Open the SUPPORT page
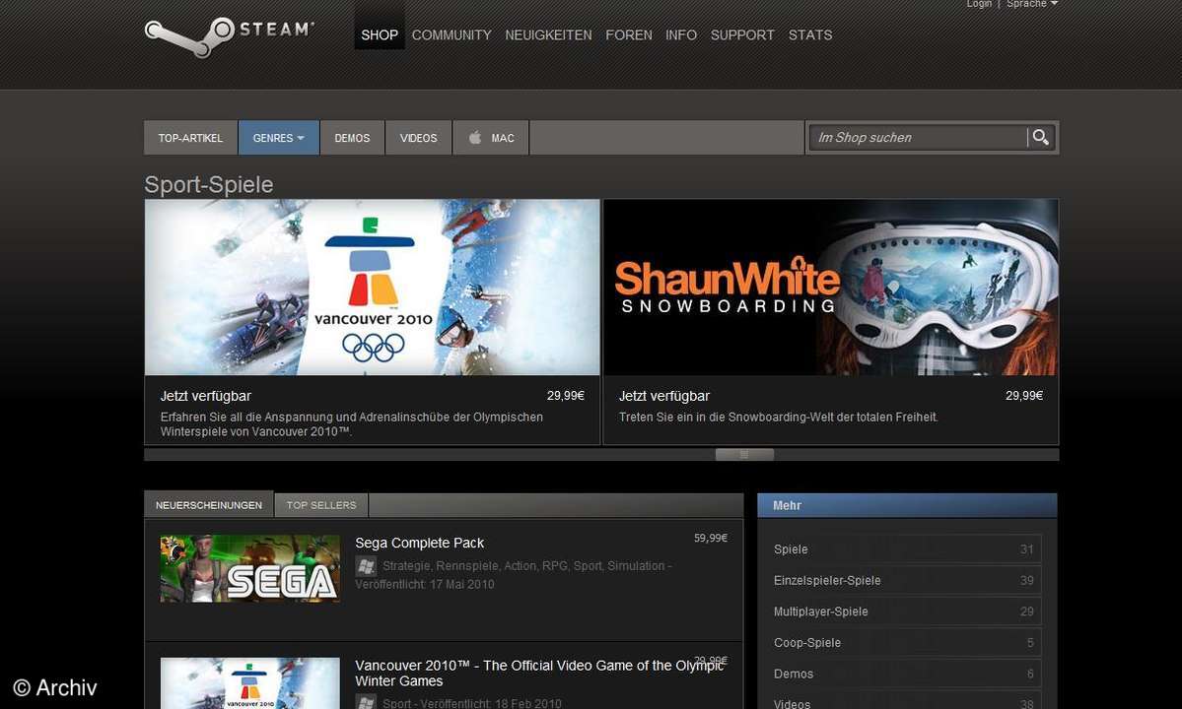Image resolution: width=1182 pixels, height=709 pixels. pyautogui.click(x=741, y=34)
